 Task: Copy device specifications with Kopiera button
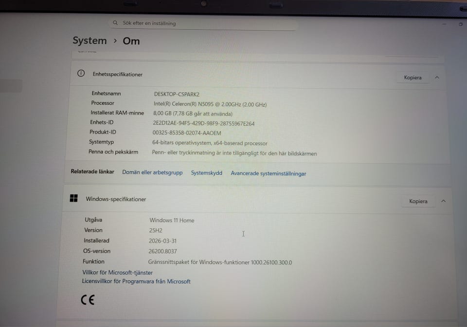[413, 77]
